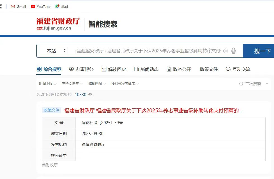Expand the 按相关程度排序 sort dropdown
The image size is (274, 179).
(x=125, y=84)
